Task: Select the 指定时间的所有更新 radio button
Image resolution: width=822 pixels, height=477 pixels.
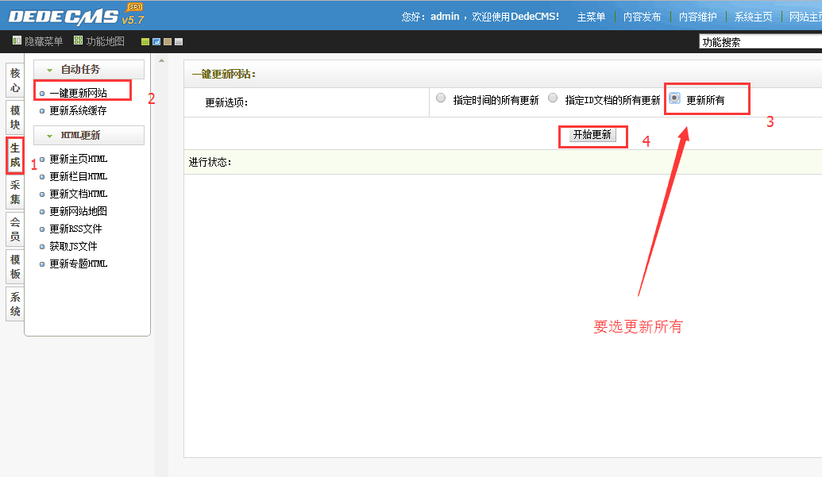Action: click(x=441, y=98)
